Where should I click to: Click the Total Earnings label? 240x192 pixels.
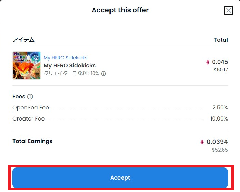click(x=32, y=141)
